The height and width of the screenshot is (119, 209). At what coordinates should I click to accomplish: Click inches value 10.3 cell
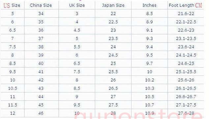150,88
